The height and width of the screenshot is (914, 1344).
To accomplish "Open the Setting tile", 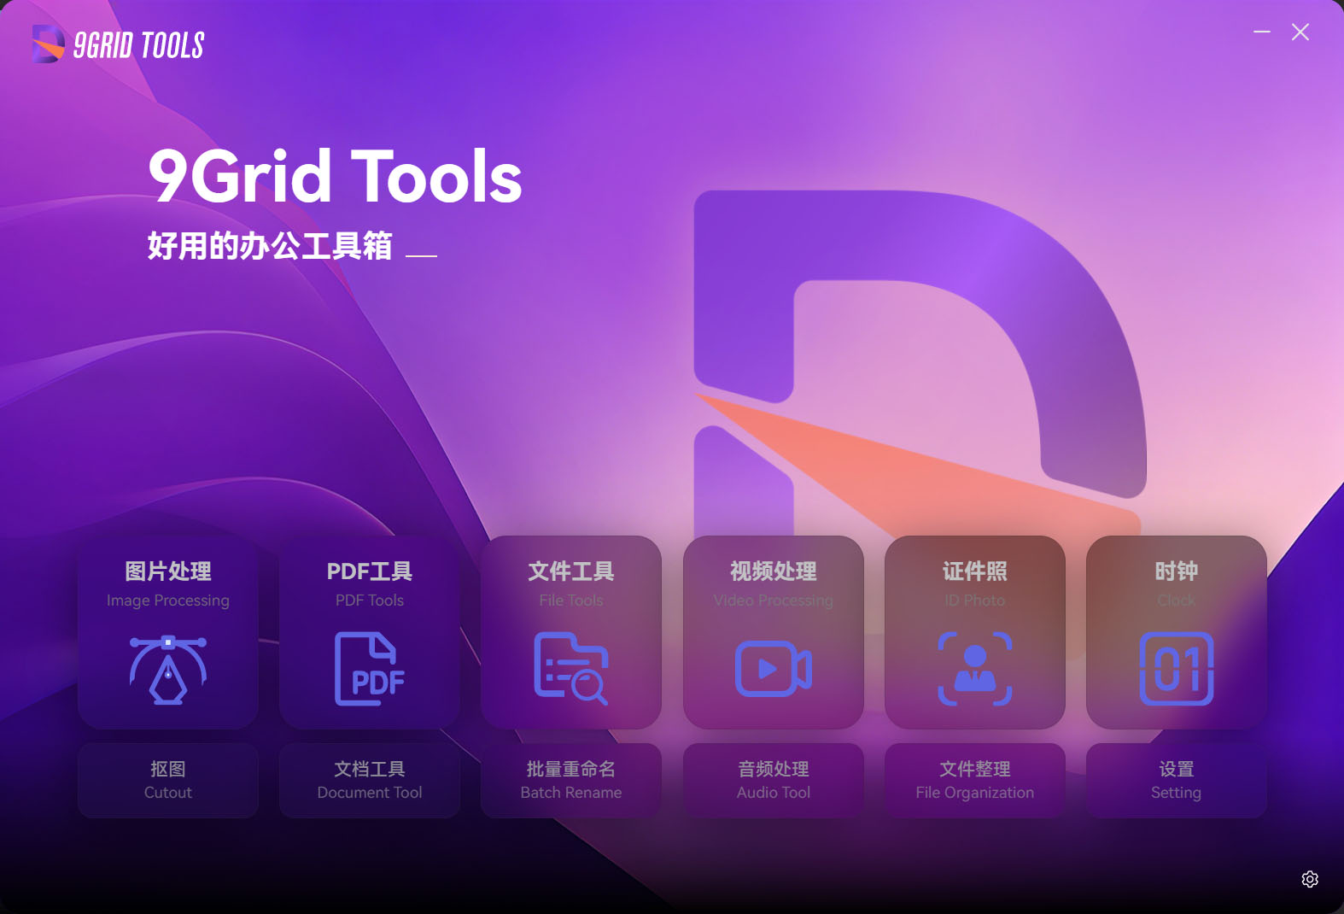I will pyautogui.click(x=1177, y=780).
